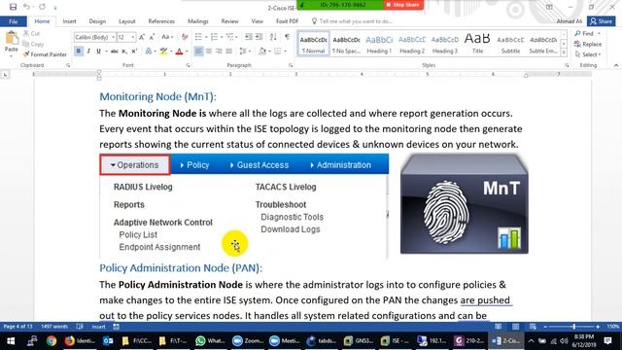Apply subscript formatting
Image resolution: width=622 pixels, height=350 pixels.
[124, 52]
